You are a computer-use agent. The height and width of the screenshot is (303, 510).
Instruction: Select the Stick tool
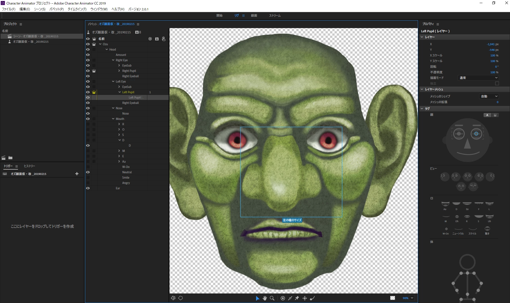290,298
